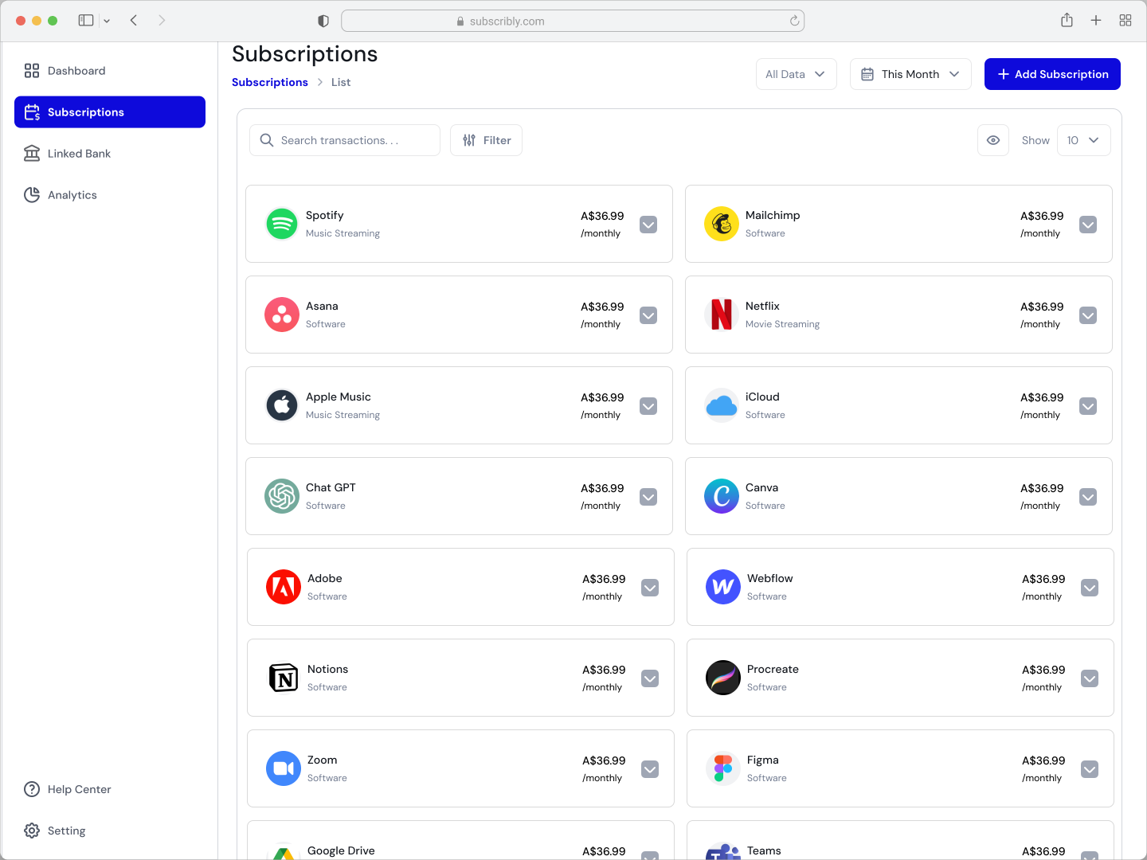Expand the Apple Music subscription card
The width and height of the screenshot is (1147, 860).
click(648, 406)
